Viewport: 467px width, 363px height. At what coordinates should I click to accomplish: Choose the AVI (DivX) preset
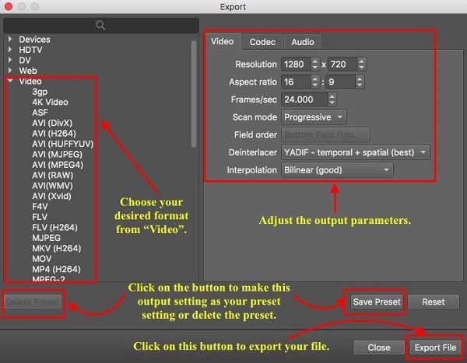pyautogui.click(x=52, y=123)
